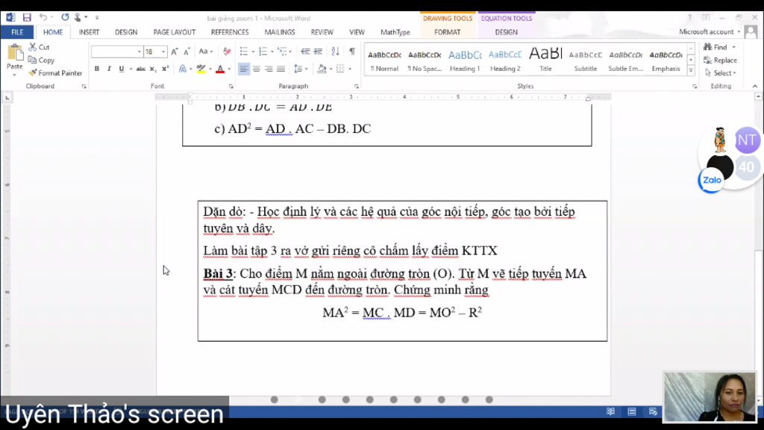Toggle Superscript formatting
764x430 pixels.
[165, 69]
